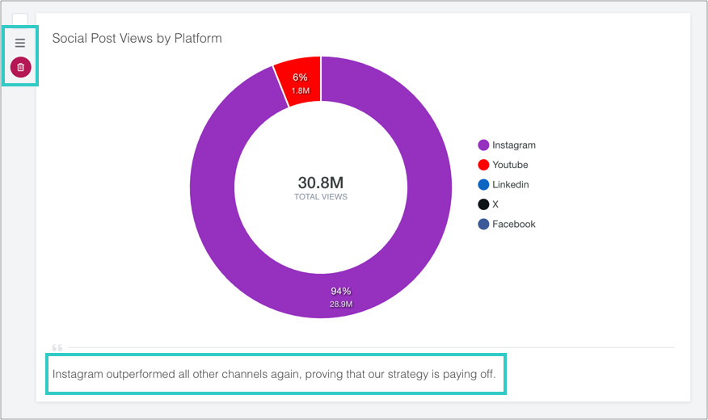Click the blue Linkedin legend dot
The height and width of the screenshot is (420, 708).
[483, 185]
